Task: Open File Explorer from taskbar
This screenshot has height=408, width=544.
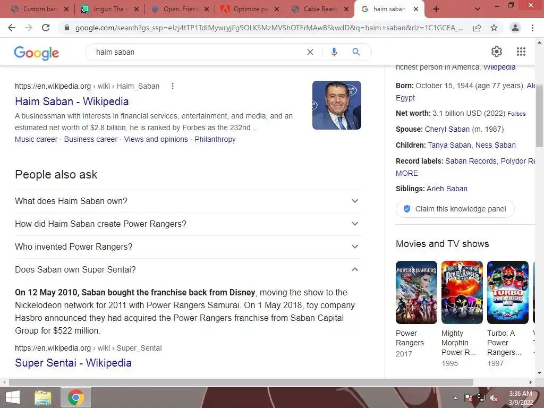Action: click(x=43, y=397)
